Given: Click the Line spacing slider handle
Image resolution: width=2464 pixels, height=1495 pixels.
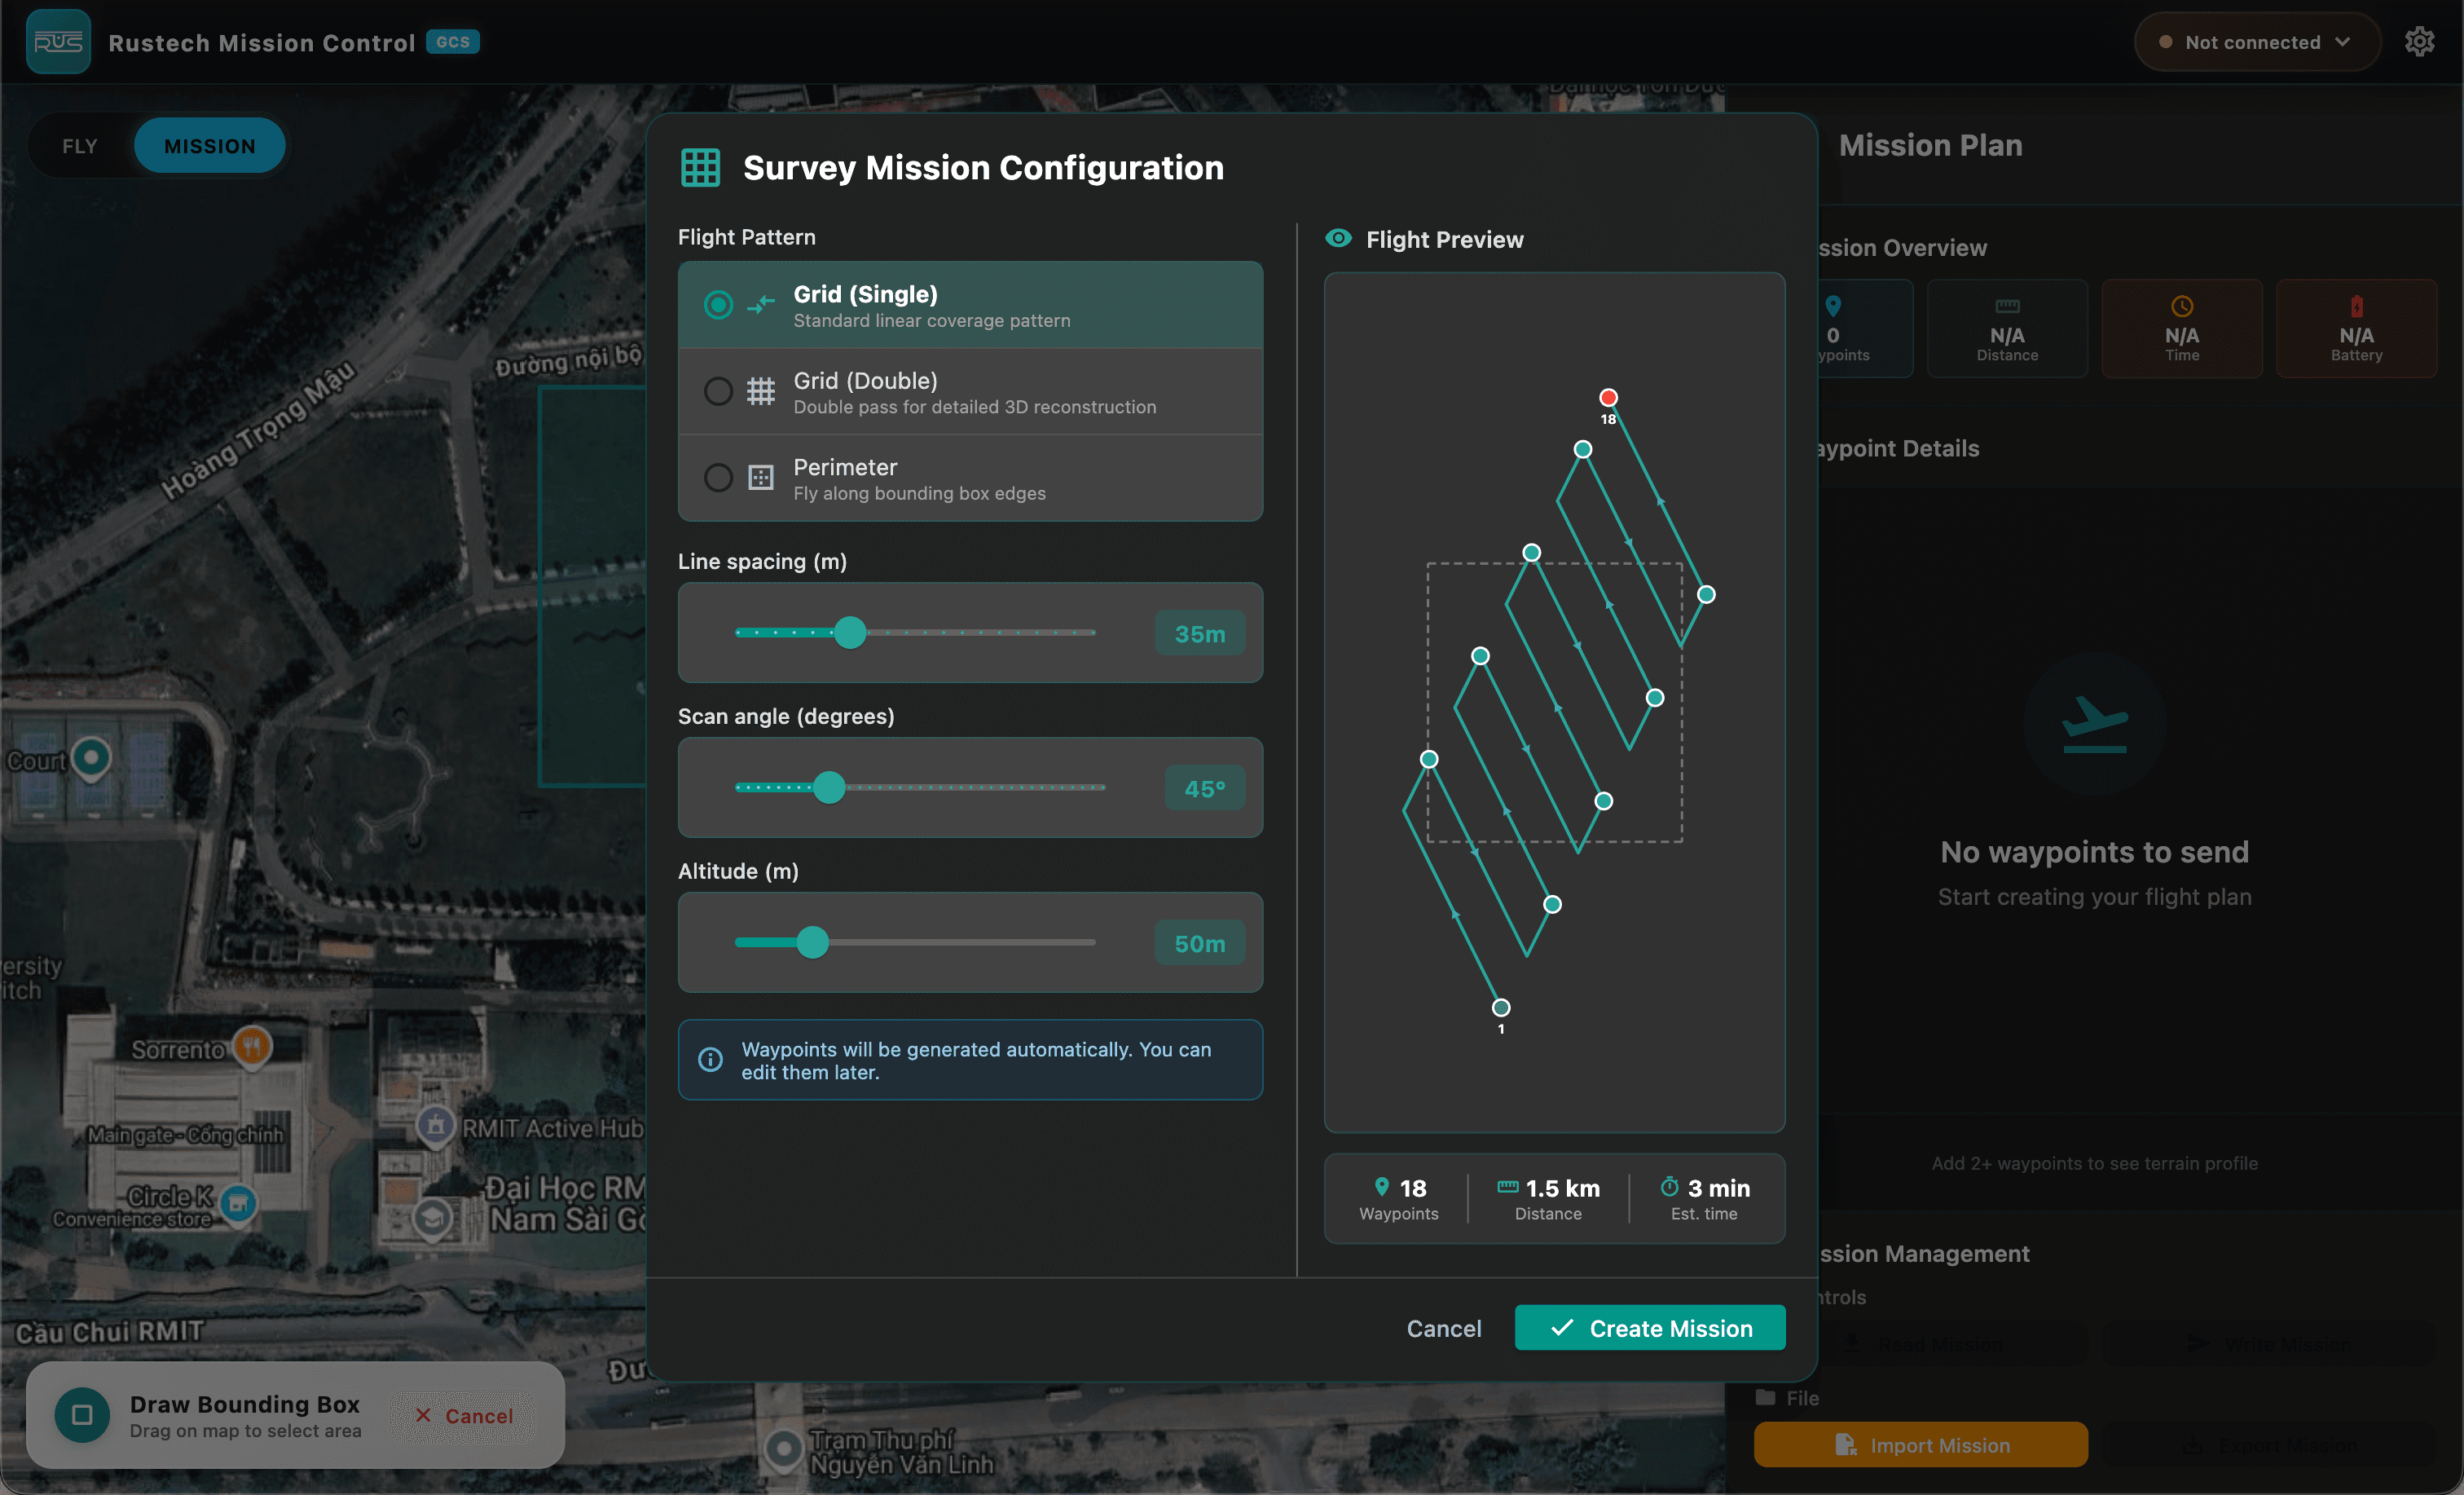Looking at the screenshot, I should click(x=850, y=633).
